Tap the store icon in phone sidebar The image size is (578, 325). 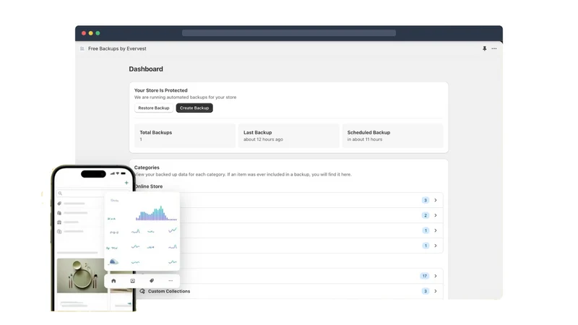click(x=59, y=222)
